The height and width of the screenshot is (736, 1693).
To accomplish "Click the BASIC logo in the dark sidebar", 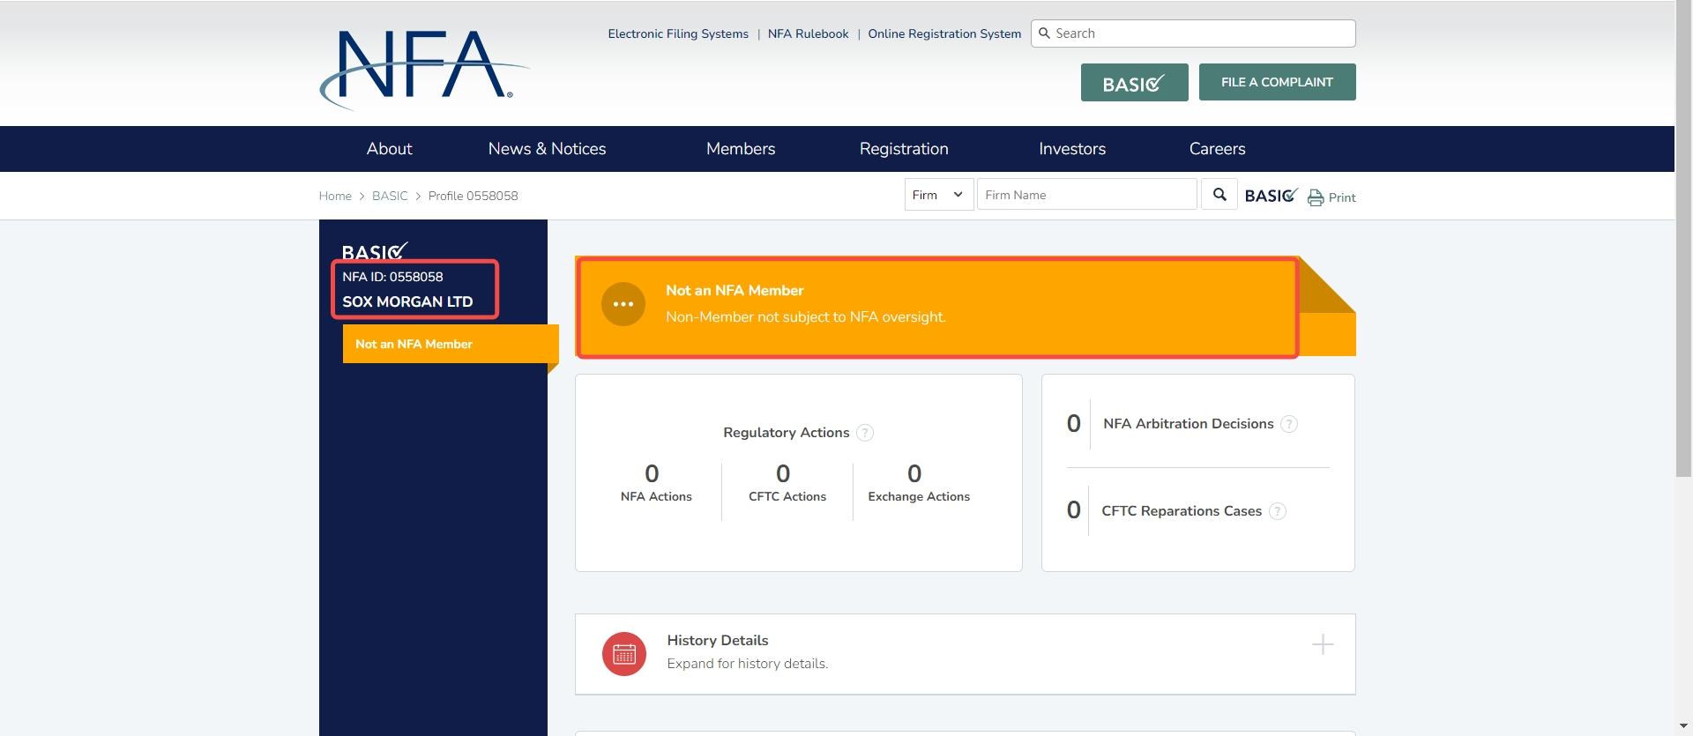I will click(375, 251).
